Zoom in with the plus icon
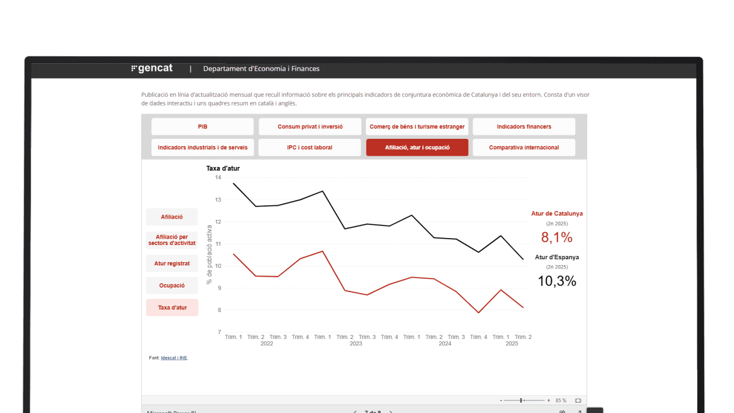734x413 pixels. pyautogui.click(x=549, y=400)
